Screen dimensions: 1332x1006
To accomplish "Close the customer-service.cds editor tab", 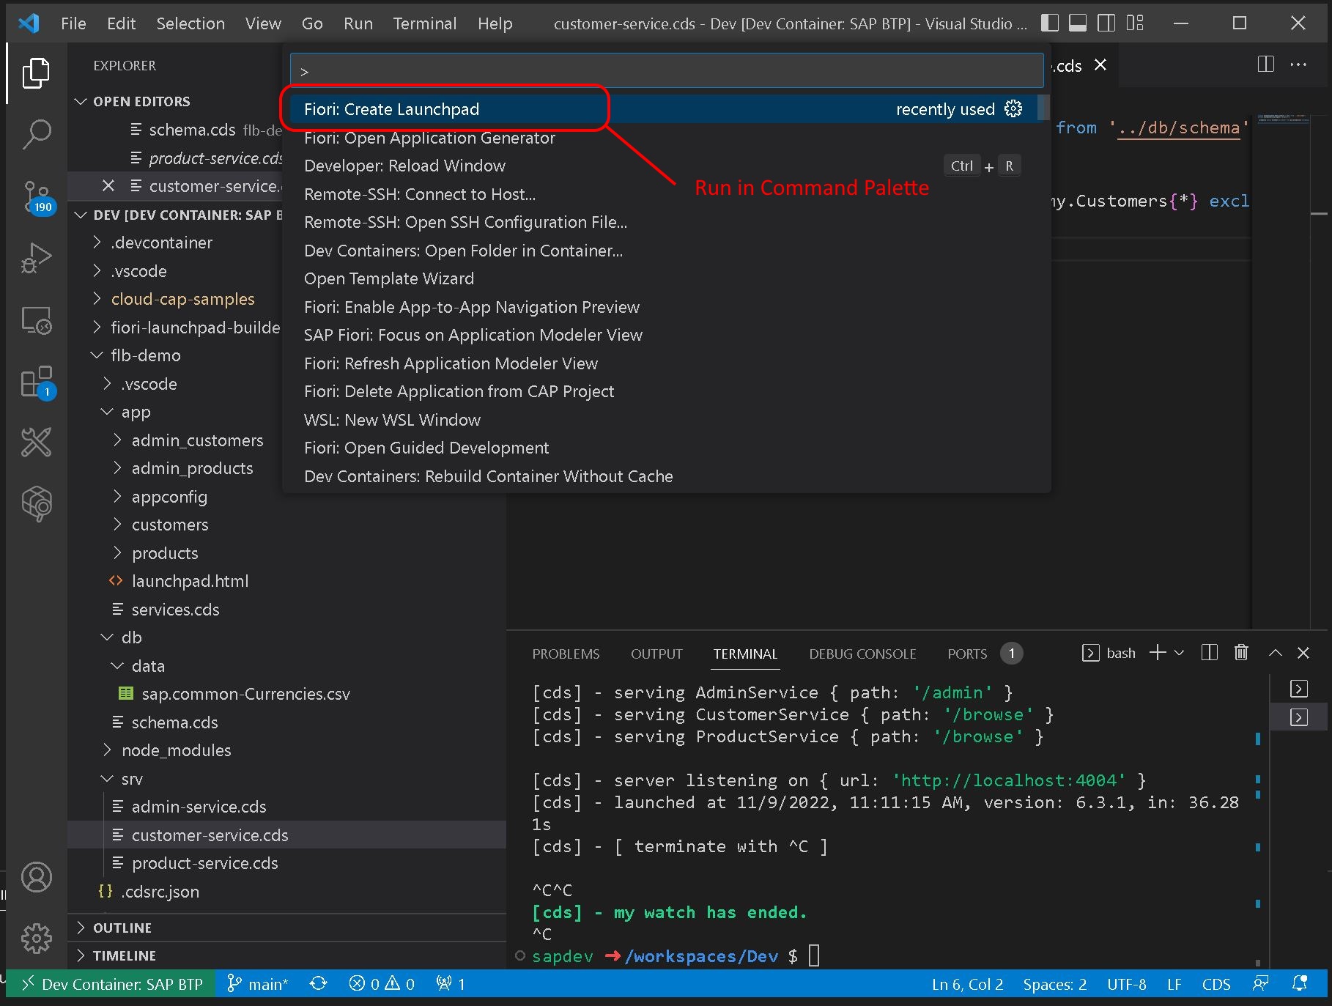I will (1100, 65).
